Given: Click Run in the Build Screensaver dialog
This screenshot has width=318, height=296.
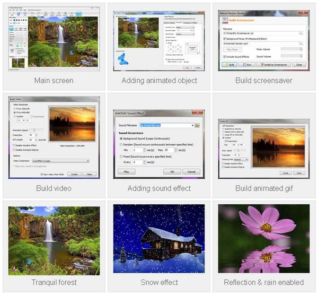Looking at the screenshot, I should 246,65.
